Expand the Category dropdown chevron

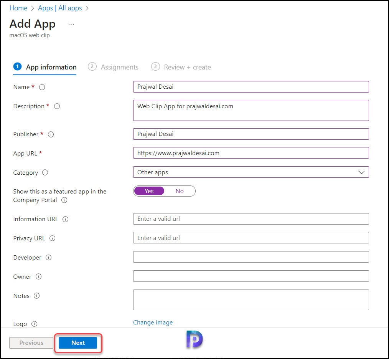click(x=361, y=172)
